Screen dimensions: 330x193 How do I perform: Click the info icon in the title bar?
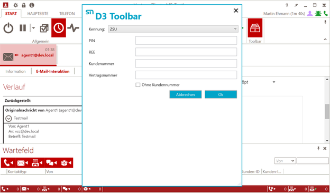click(32, 5)
